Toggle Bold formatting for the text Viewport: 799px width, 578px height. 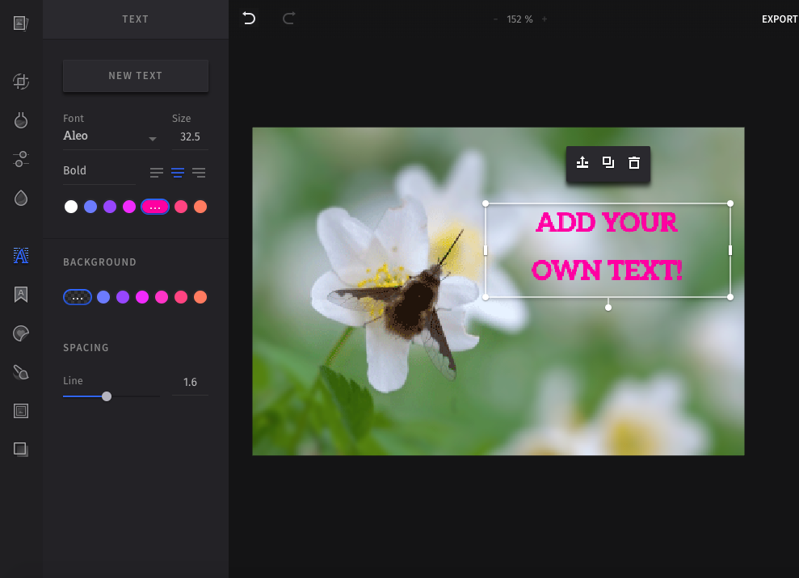click(x=74, y=170)
